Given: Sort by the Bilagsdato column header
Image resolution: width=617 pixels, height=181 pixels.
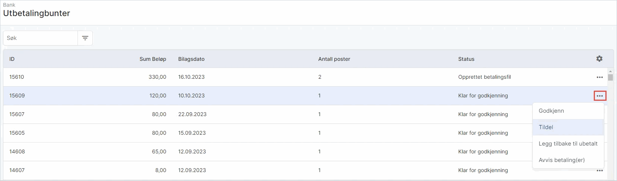Looking at the screenshot, I should click(x=191, y=59).
